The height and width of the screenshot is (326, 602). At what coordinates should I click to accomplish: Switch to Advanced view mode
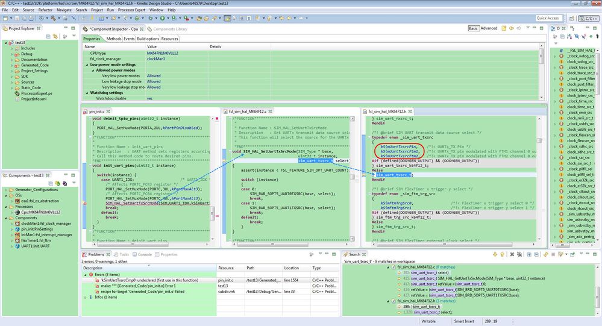(489, 28)
